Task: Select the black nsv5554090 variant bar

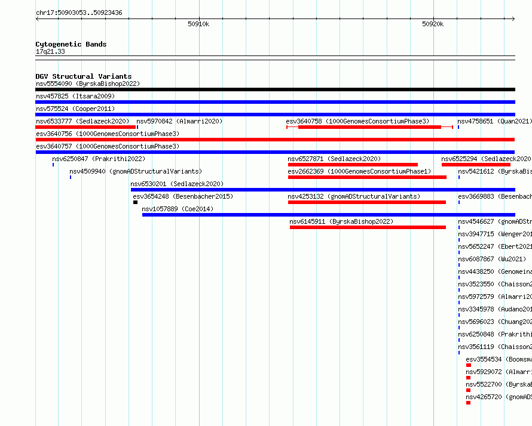Action: pos(275,89)
